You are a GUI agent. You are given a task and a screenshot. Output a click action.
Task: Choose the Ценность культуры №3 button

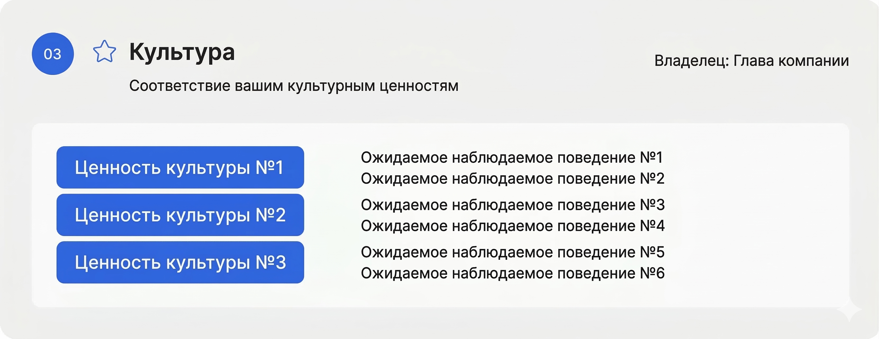[180, 262]
